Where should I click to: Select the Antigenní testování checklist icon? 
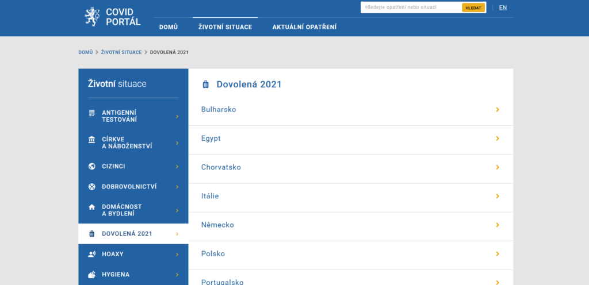pos(91,113)
